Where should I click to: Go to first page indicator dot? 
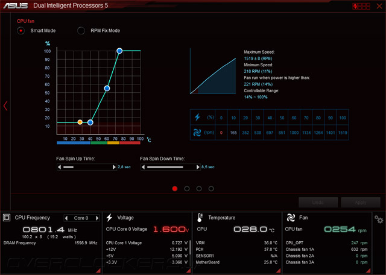(x=175, y=189)
